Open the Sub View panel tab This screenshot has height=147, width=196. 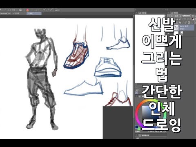(x=143, y=13)
